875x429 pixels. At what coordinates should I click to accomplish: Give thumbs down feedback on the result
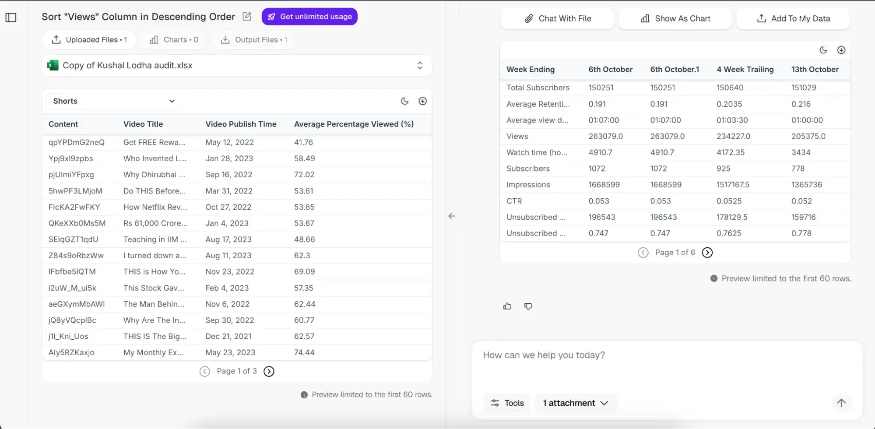tap(527, 306)
